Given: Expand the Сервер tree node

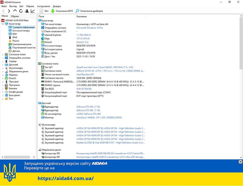Looking at the screenshot, I should (3, 61).
